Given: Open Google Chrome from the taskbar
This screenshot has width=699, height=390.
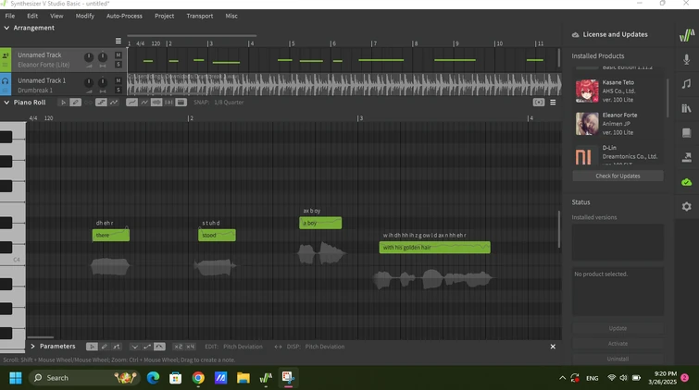Looking at the screenshot, I should (x=198, y=378).
